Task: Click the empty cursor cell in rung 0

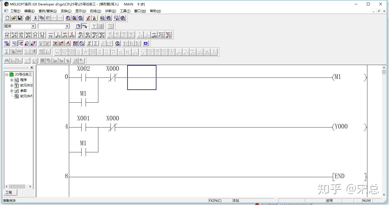Action: pyautogui.click(x=142, y=78)
